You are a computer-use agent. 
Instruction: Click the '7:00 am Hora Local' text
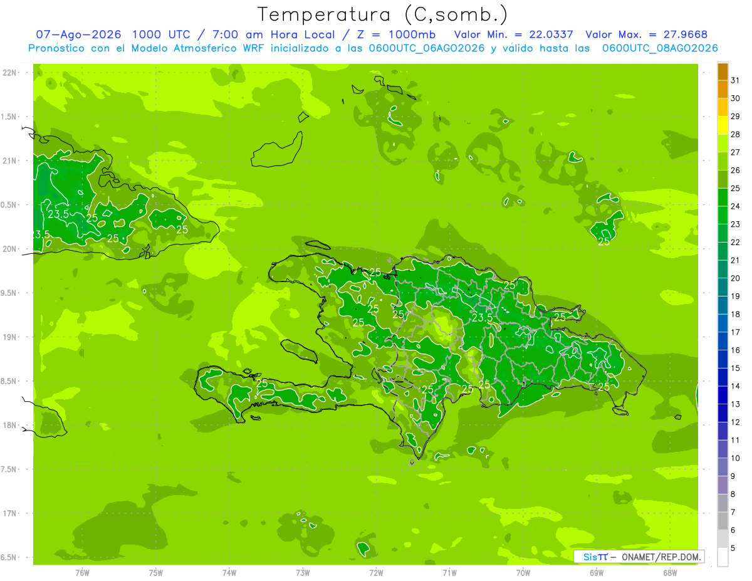click(276, 34)
